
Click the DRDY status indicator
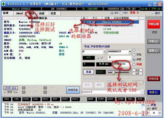65,99
